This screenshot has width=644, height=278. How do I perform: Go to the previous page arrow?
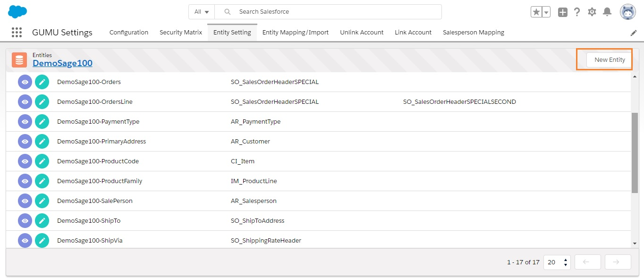click(x=587, y=262)
